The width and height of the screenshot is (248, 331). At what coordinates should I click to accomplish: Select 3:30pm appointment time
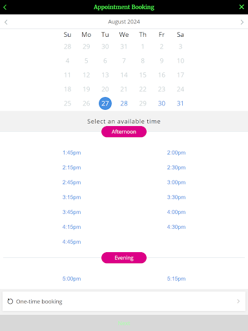(x=176, y=197)
